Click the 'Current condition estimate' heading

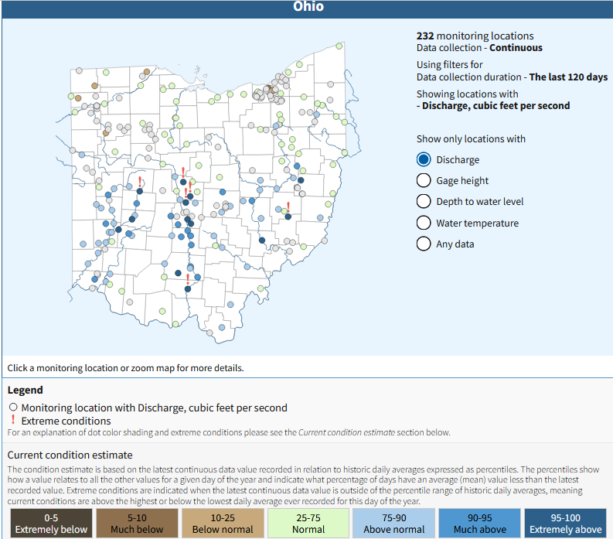pos(70,455)
